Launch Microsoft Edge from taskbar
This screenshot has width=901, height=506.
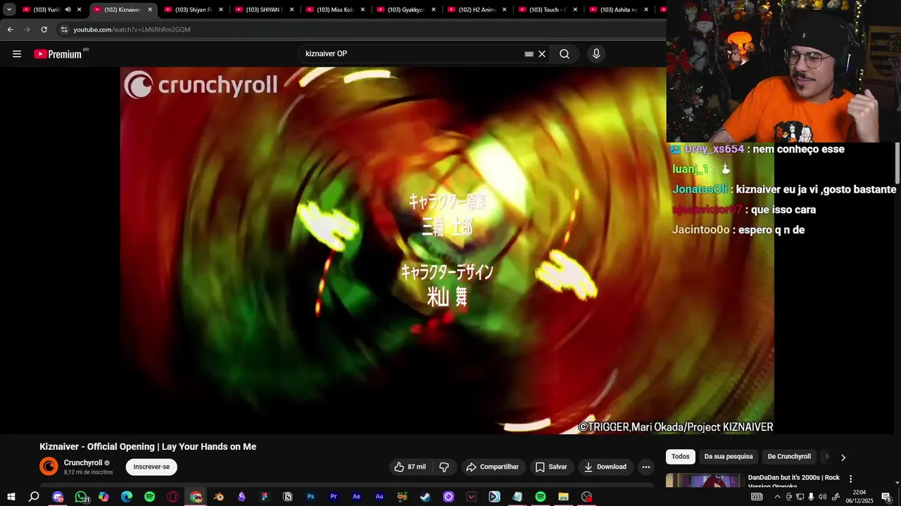pos(127,497)
